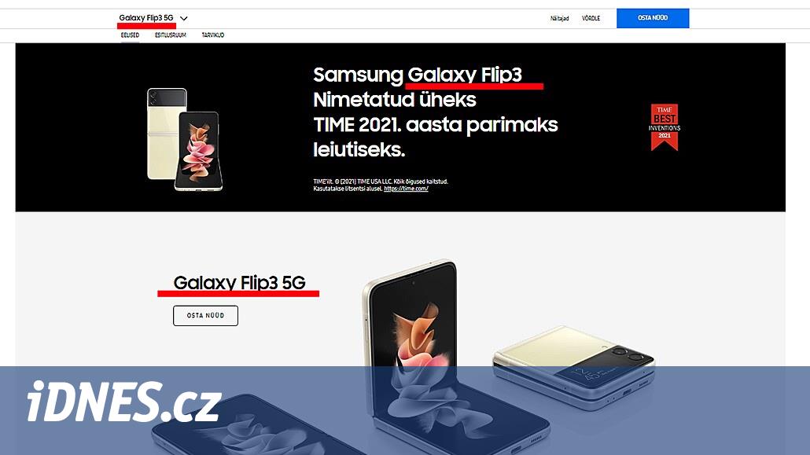The width and height of the screenshot is (810, 455).
Task: Open the Galaxy Flip3 5G product title menu
Action: (x=146, y=18)
